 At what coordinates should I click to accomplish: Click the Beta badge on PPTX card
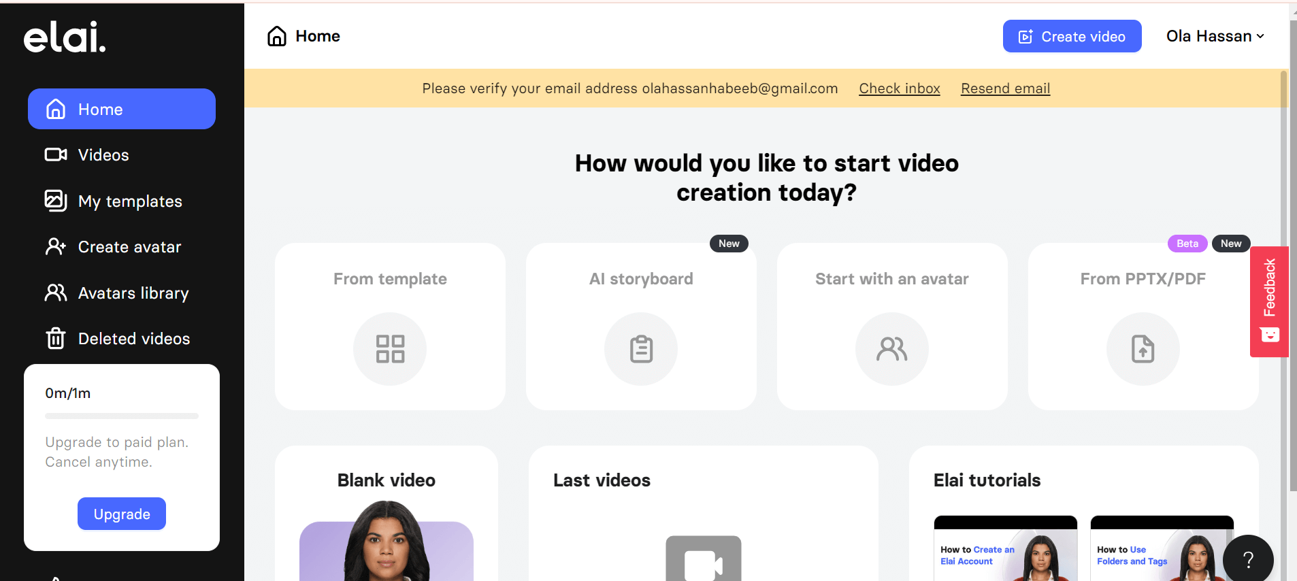(1187, 244)
